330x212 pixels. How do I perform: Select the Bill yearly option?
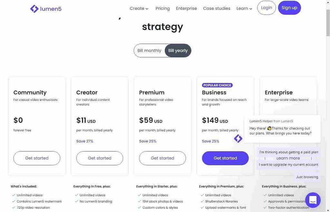click(x=178, y=50)
